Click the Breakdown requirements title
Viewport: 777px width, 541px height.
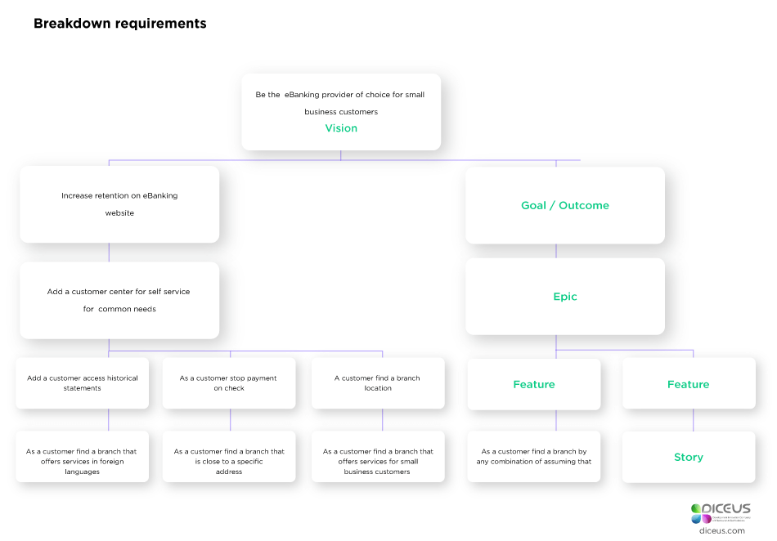pos(119,23)
